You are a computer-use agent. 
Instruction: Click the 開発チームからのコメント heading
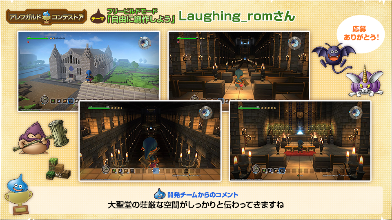coord(203,195)
